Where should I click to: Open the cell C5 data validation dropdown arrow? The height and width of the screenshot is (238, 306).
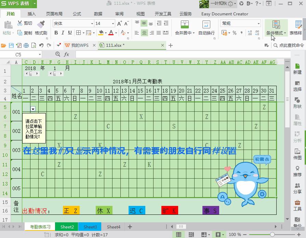[x=33, y=109]
